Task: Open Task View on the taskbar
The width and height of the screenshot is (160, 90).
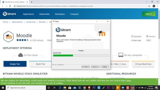Action: pos(54,88)
